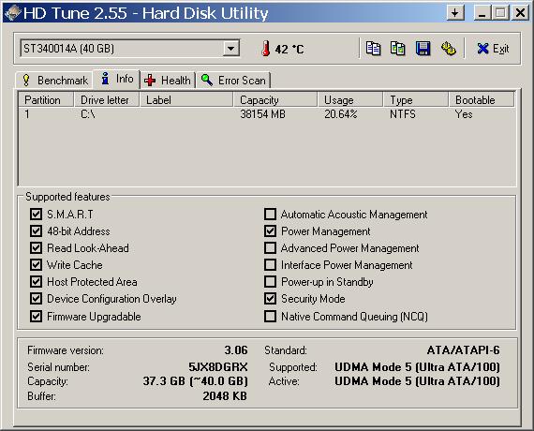This screenshot has height=431, width=534.
Task: Open the Health tab
Action: click(168, 81)
